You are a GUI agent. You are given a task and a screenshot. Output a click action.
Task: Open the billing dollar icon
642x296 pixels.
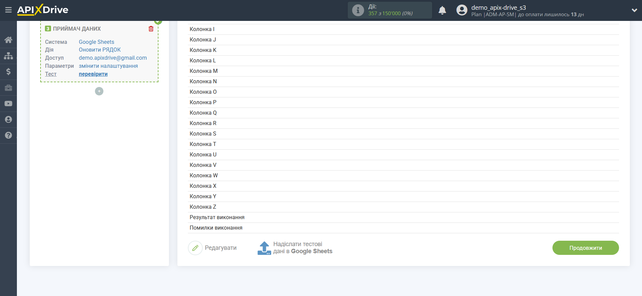click(x=8, y=71)
